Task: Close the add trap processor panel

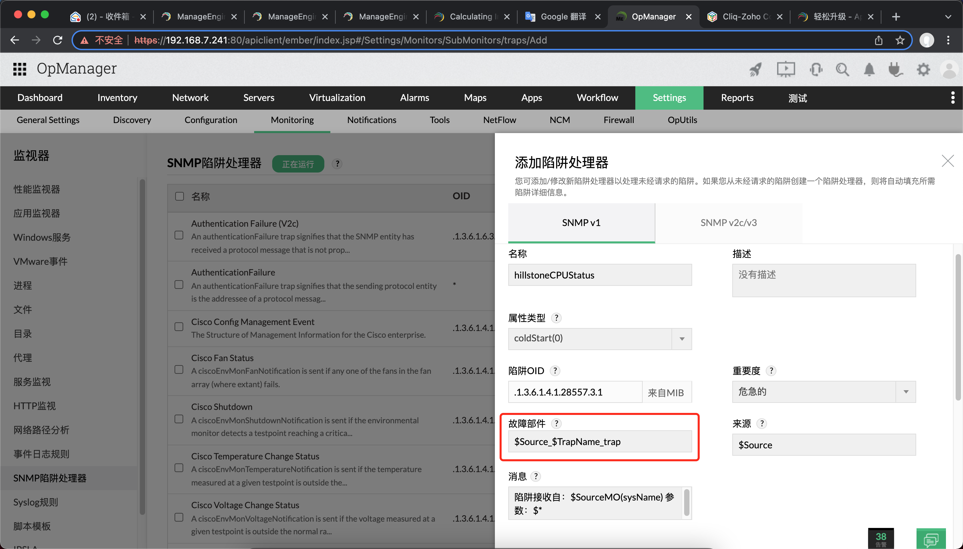Action: [x=948, y=161]
